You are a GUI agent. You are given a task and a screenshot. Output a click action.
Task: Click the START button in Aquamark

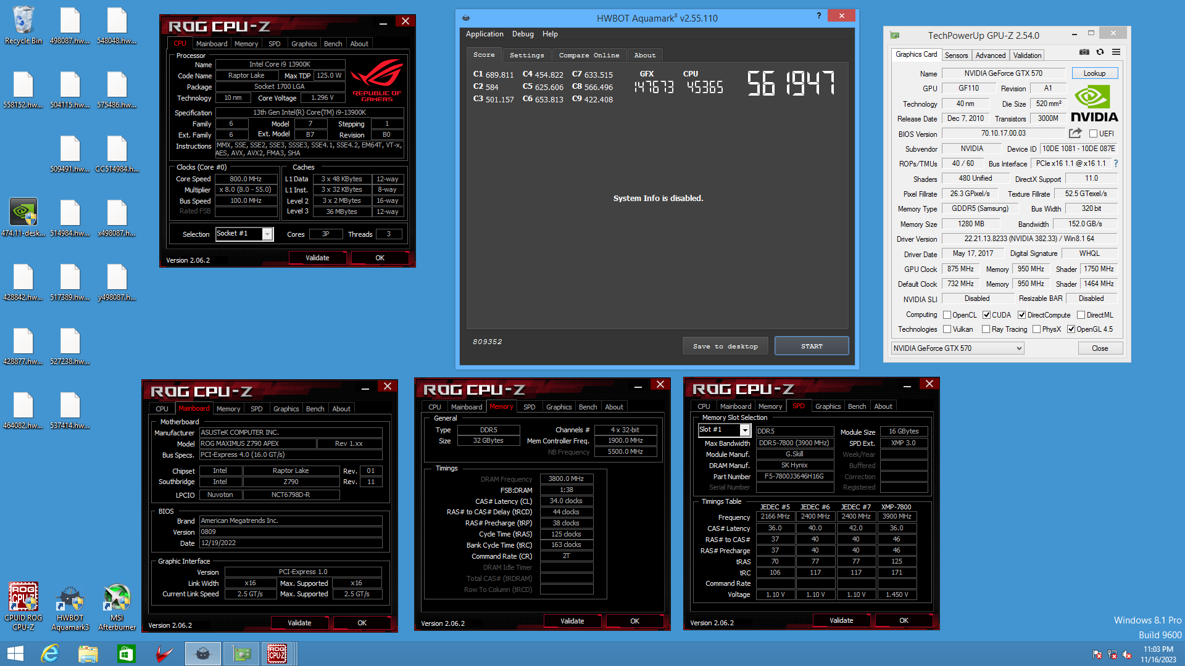tap(812, 346)
